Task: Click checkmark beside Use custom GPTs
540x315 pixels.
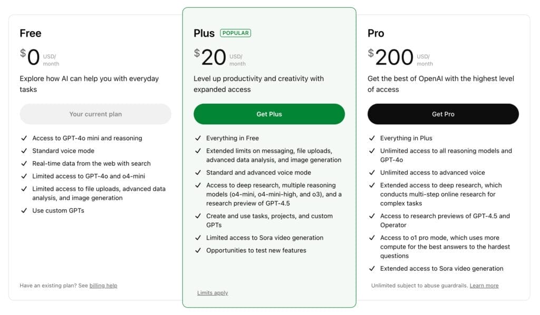Action: click(24, 211)
